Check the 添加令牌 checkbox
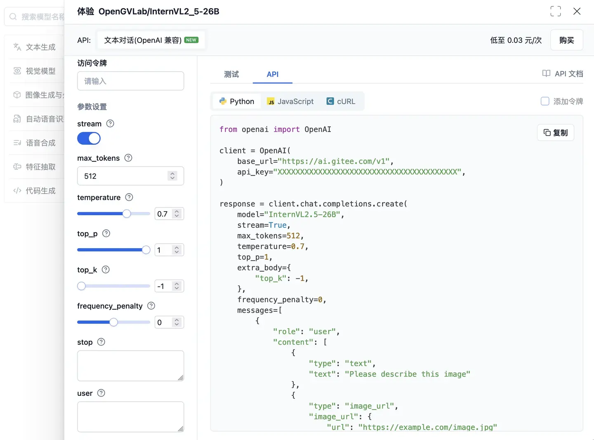Image resolution: width=594 pixels, height=440 pixels. [545, 101]
